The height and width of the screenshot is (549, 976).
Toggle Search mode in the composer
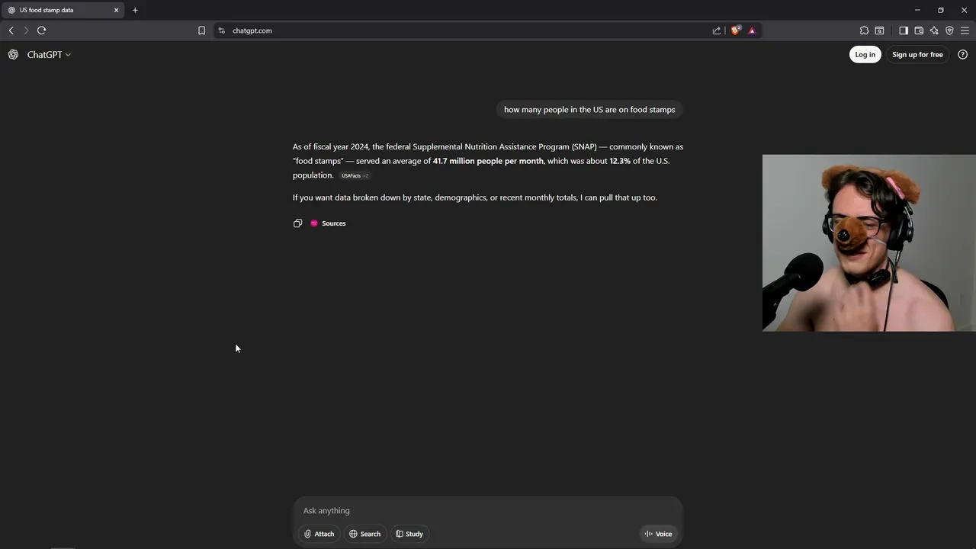point(364,534)
